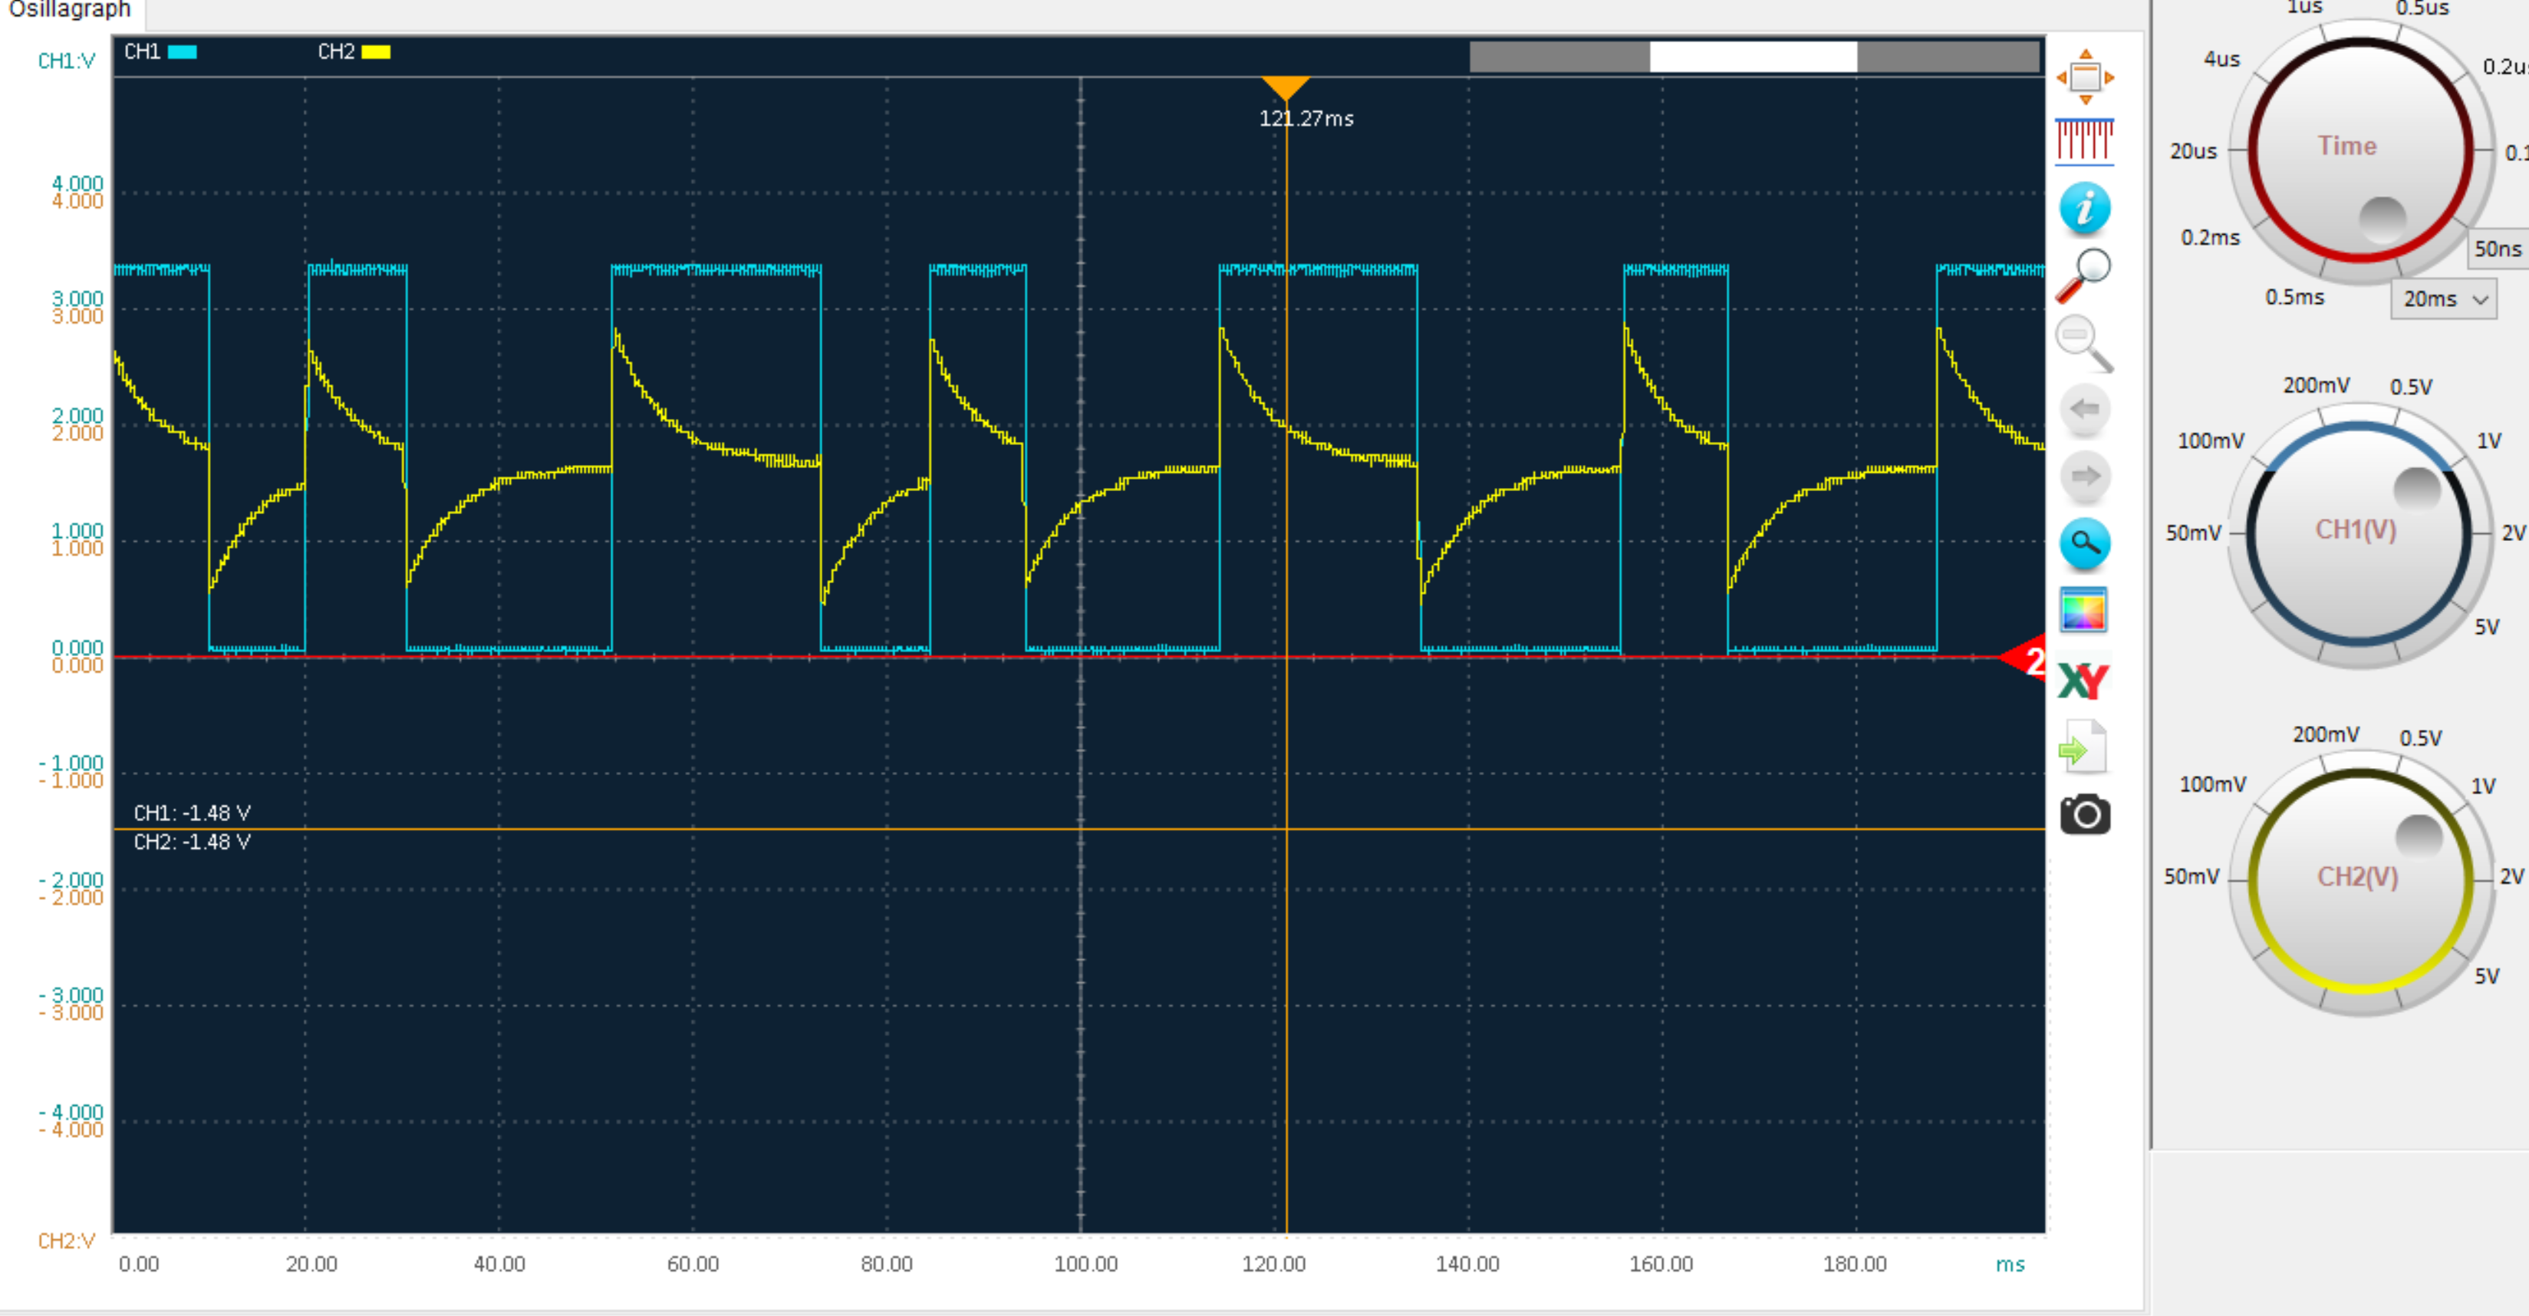Click the blue round search icon

point(2084,543)
